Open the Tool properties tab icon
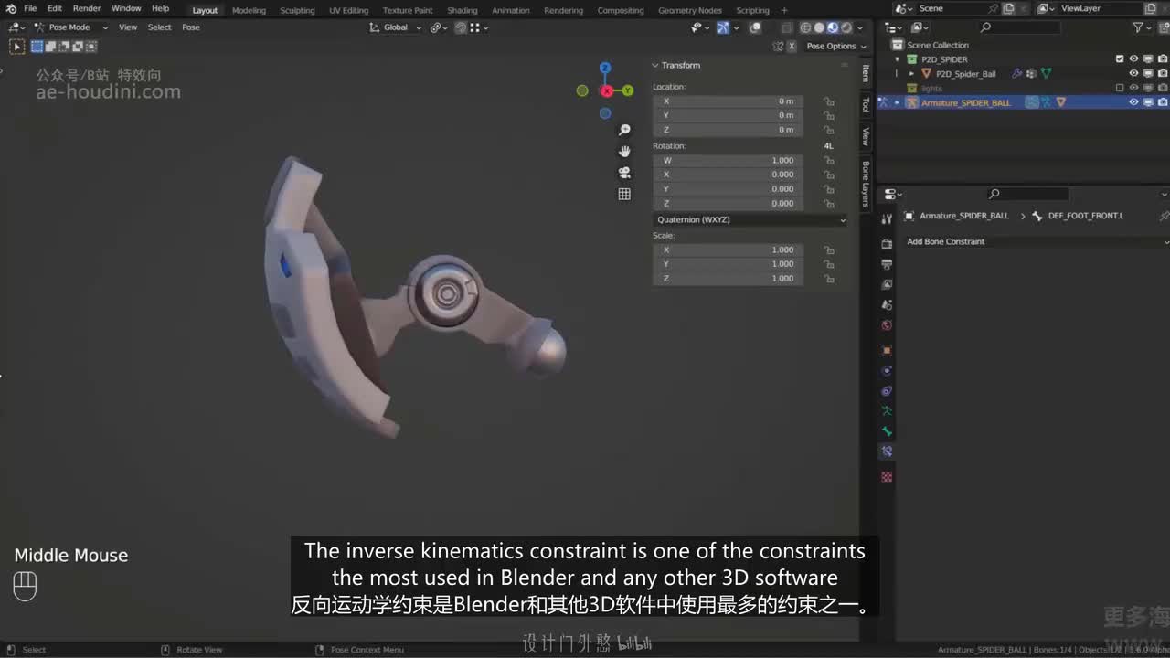Screen dimensions: 1170x658 click(x=886, y=219)
